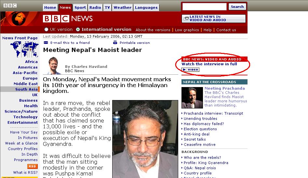Switch to the Weather tab
Viewport: 308px width, 178px height.
[123, 8]
